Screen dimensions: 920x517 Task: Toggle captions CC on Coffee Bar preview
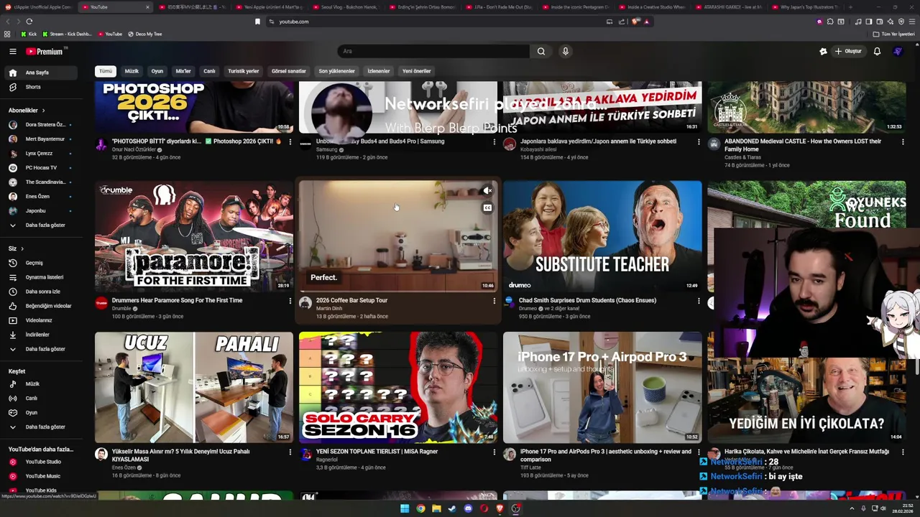487,208
